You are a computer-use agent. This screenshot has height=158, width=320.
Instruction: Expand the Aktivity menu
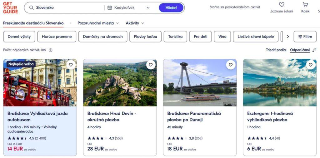[135, 23]
